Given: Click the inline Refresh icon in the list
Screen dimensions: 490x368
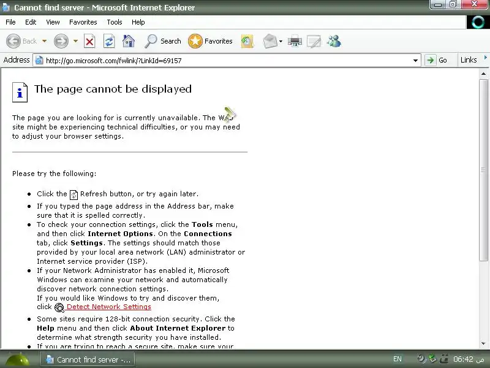Looking at the screenshot, I should (x=73, y=194).
